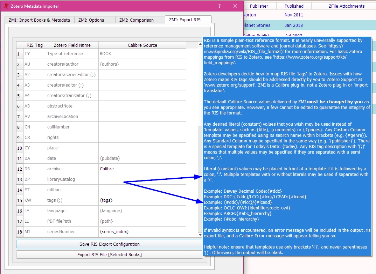The width and height of the screenshot is (376, 274).
Task: Click Publisher column header in Calibre window
Action: tap(259, 6)
